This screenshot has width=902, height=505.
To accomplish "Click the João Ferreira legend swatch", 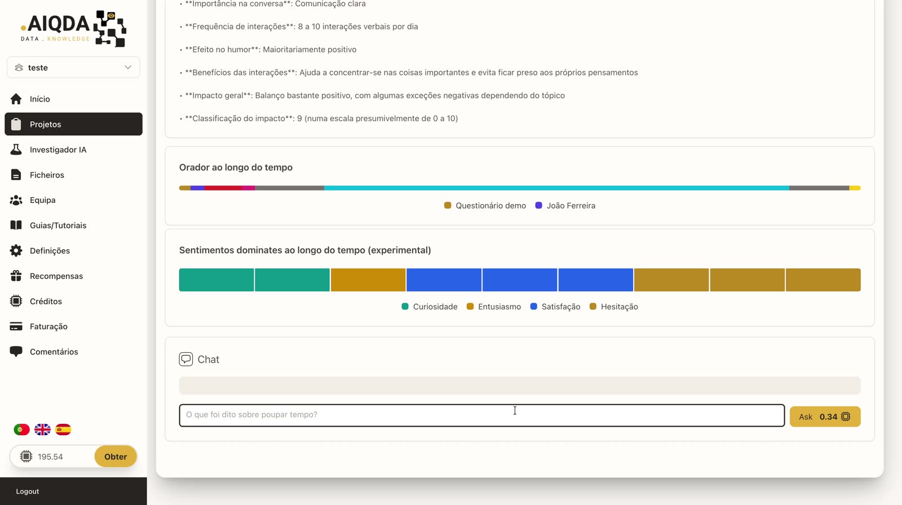I will tap(539, 206).
